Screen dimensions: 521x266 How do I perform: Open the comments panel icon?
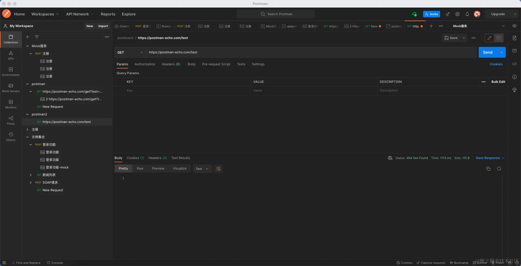click(x=514, y=51)
